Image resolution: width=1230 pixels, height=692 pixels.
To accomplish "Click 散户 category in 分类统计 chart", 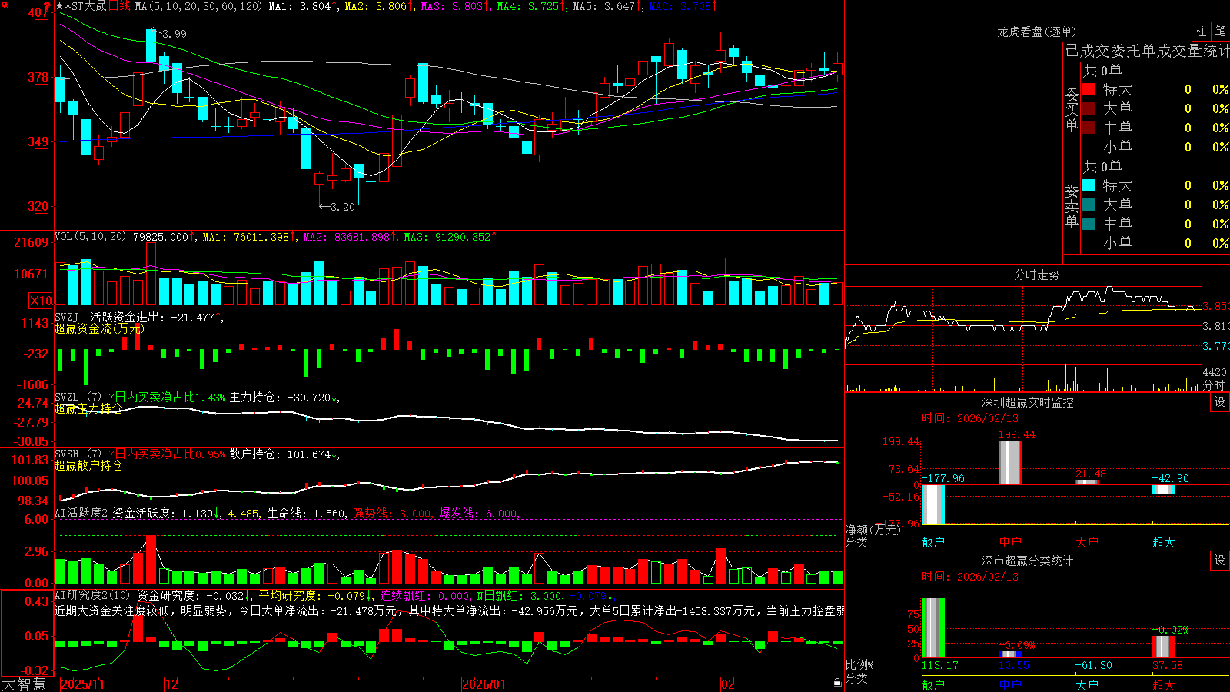I will tap(933, 684).
